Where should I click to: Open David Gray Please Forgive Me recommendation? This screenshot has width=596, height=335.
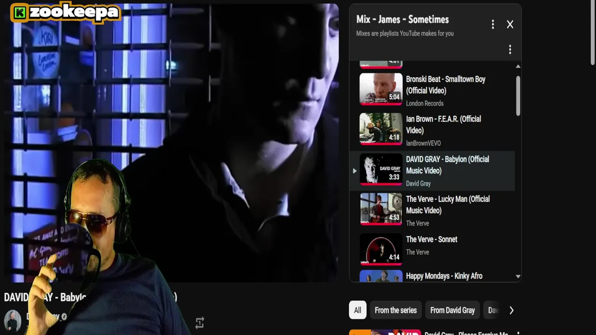[x=466, y=334]
